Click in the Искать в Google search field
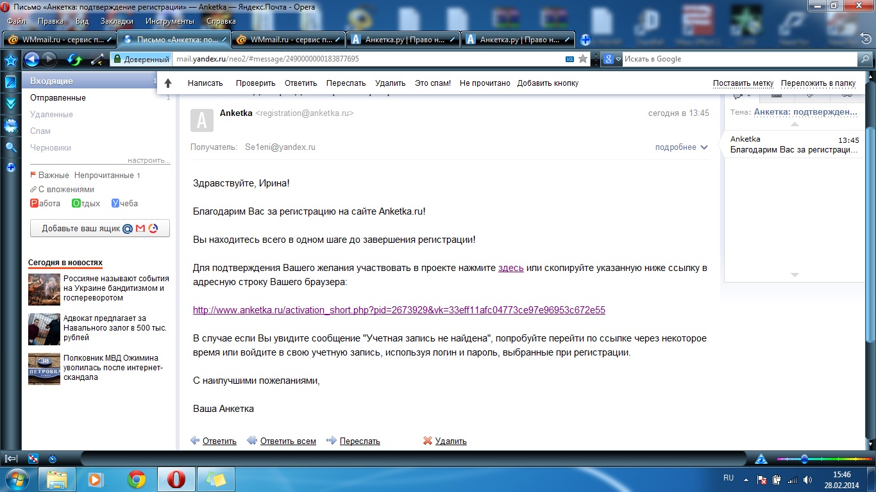Screen dimensions: 876x492 coord(739,59)
